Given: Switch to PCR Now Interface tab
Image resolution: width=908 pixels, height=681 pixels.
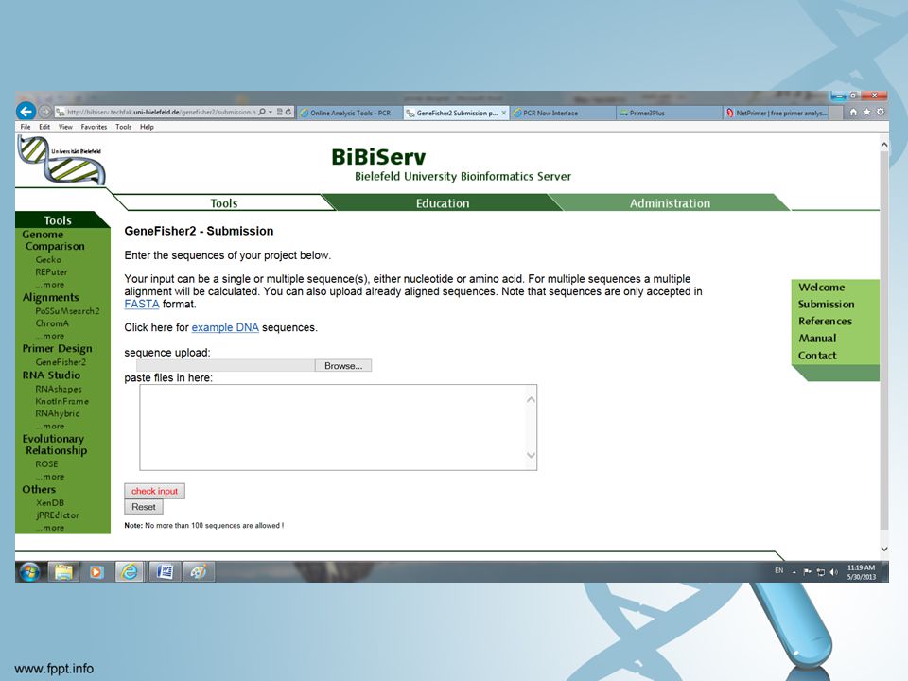Looking at the screenshot, I should pos(563,113).
